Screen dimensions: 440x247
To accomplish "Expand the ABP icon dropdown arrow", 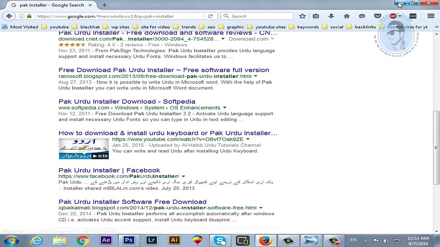I will tap(399, 16).
